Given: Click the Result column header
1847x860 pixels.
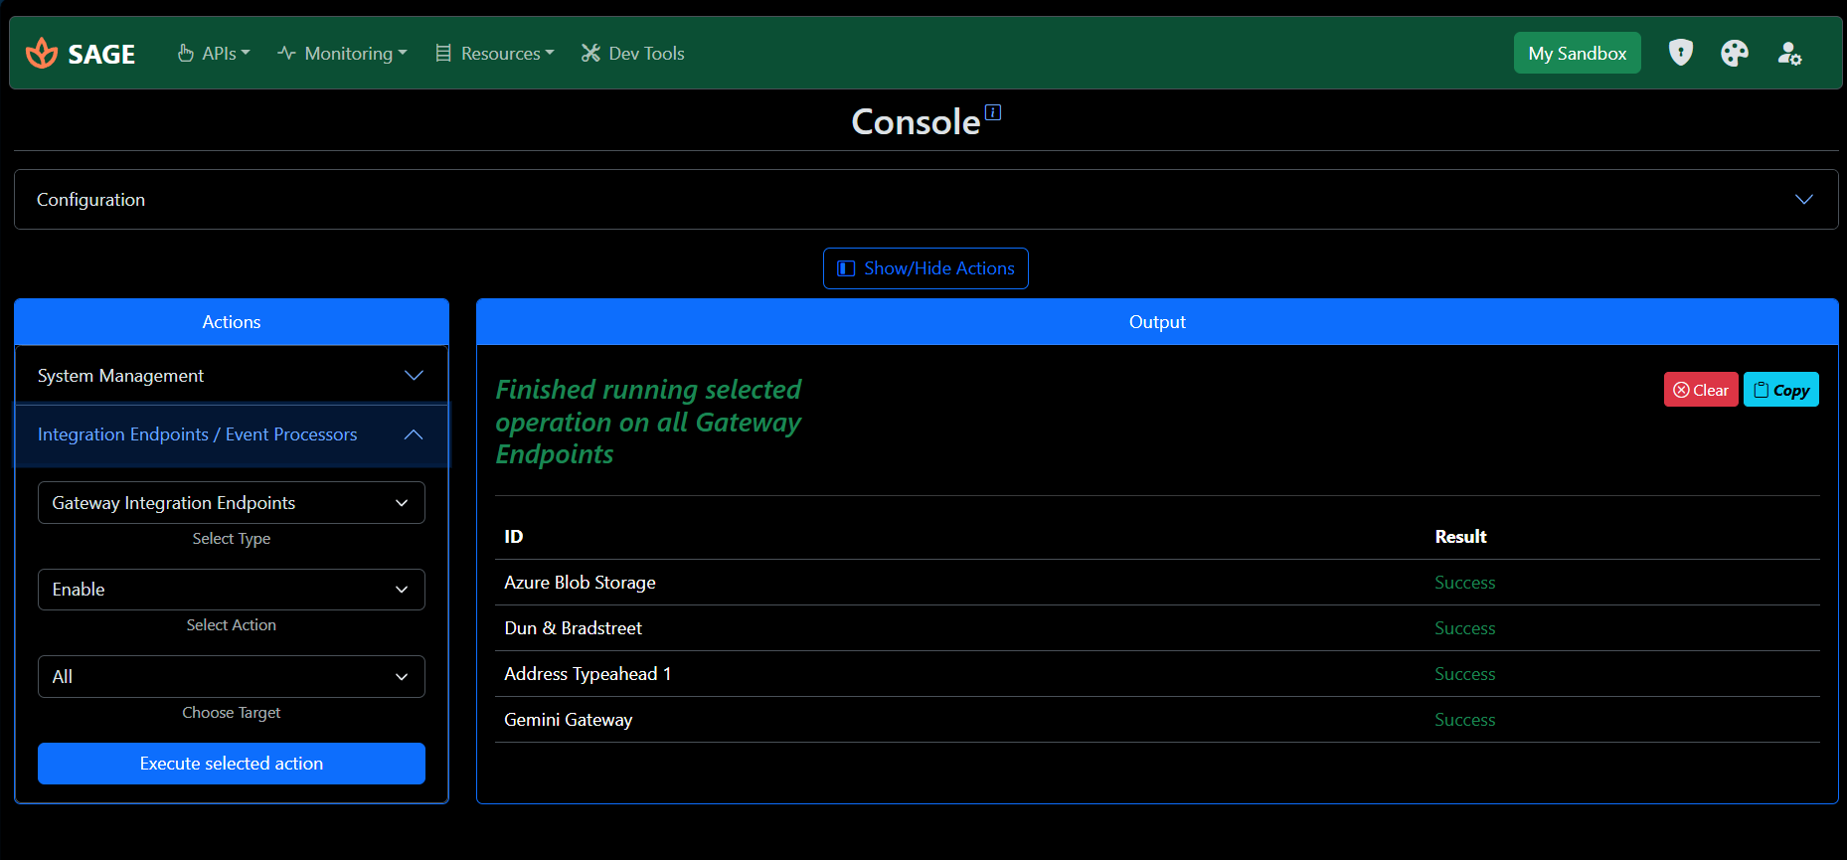Looking at the screenshot, I should point(1460,537).
